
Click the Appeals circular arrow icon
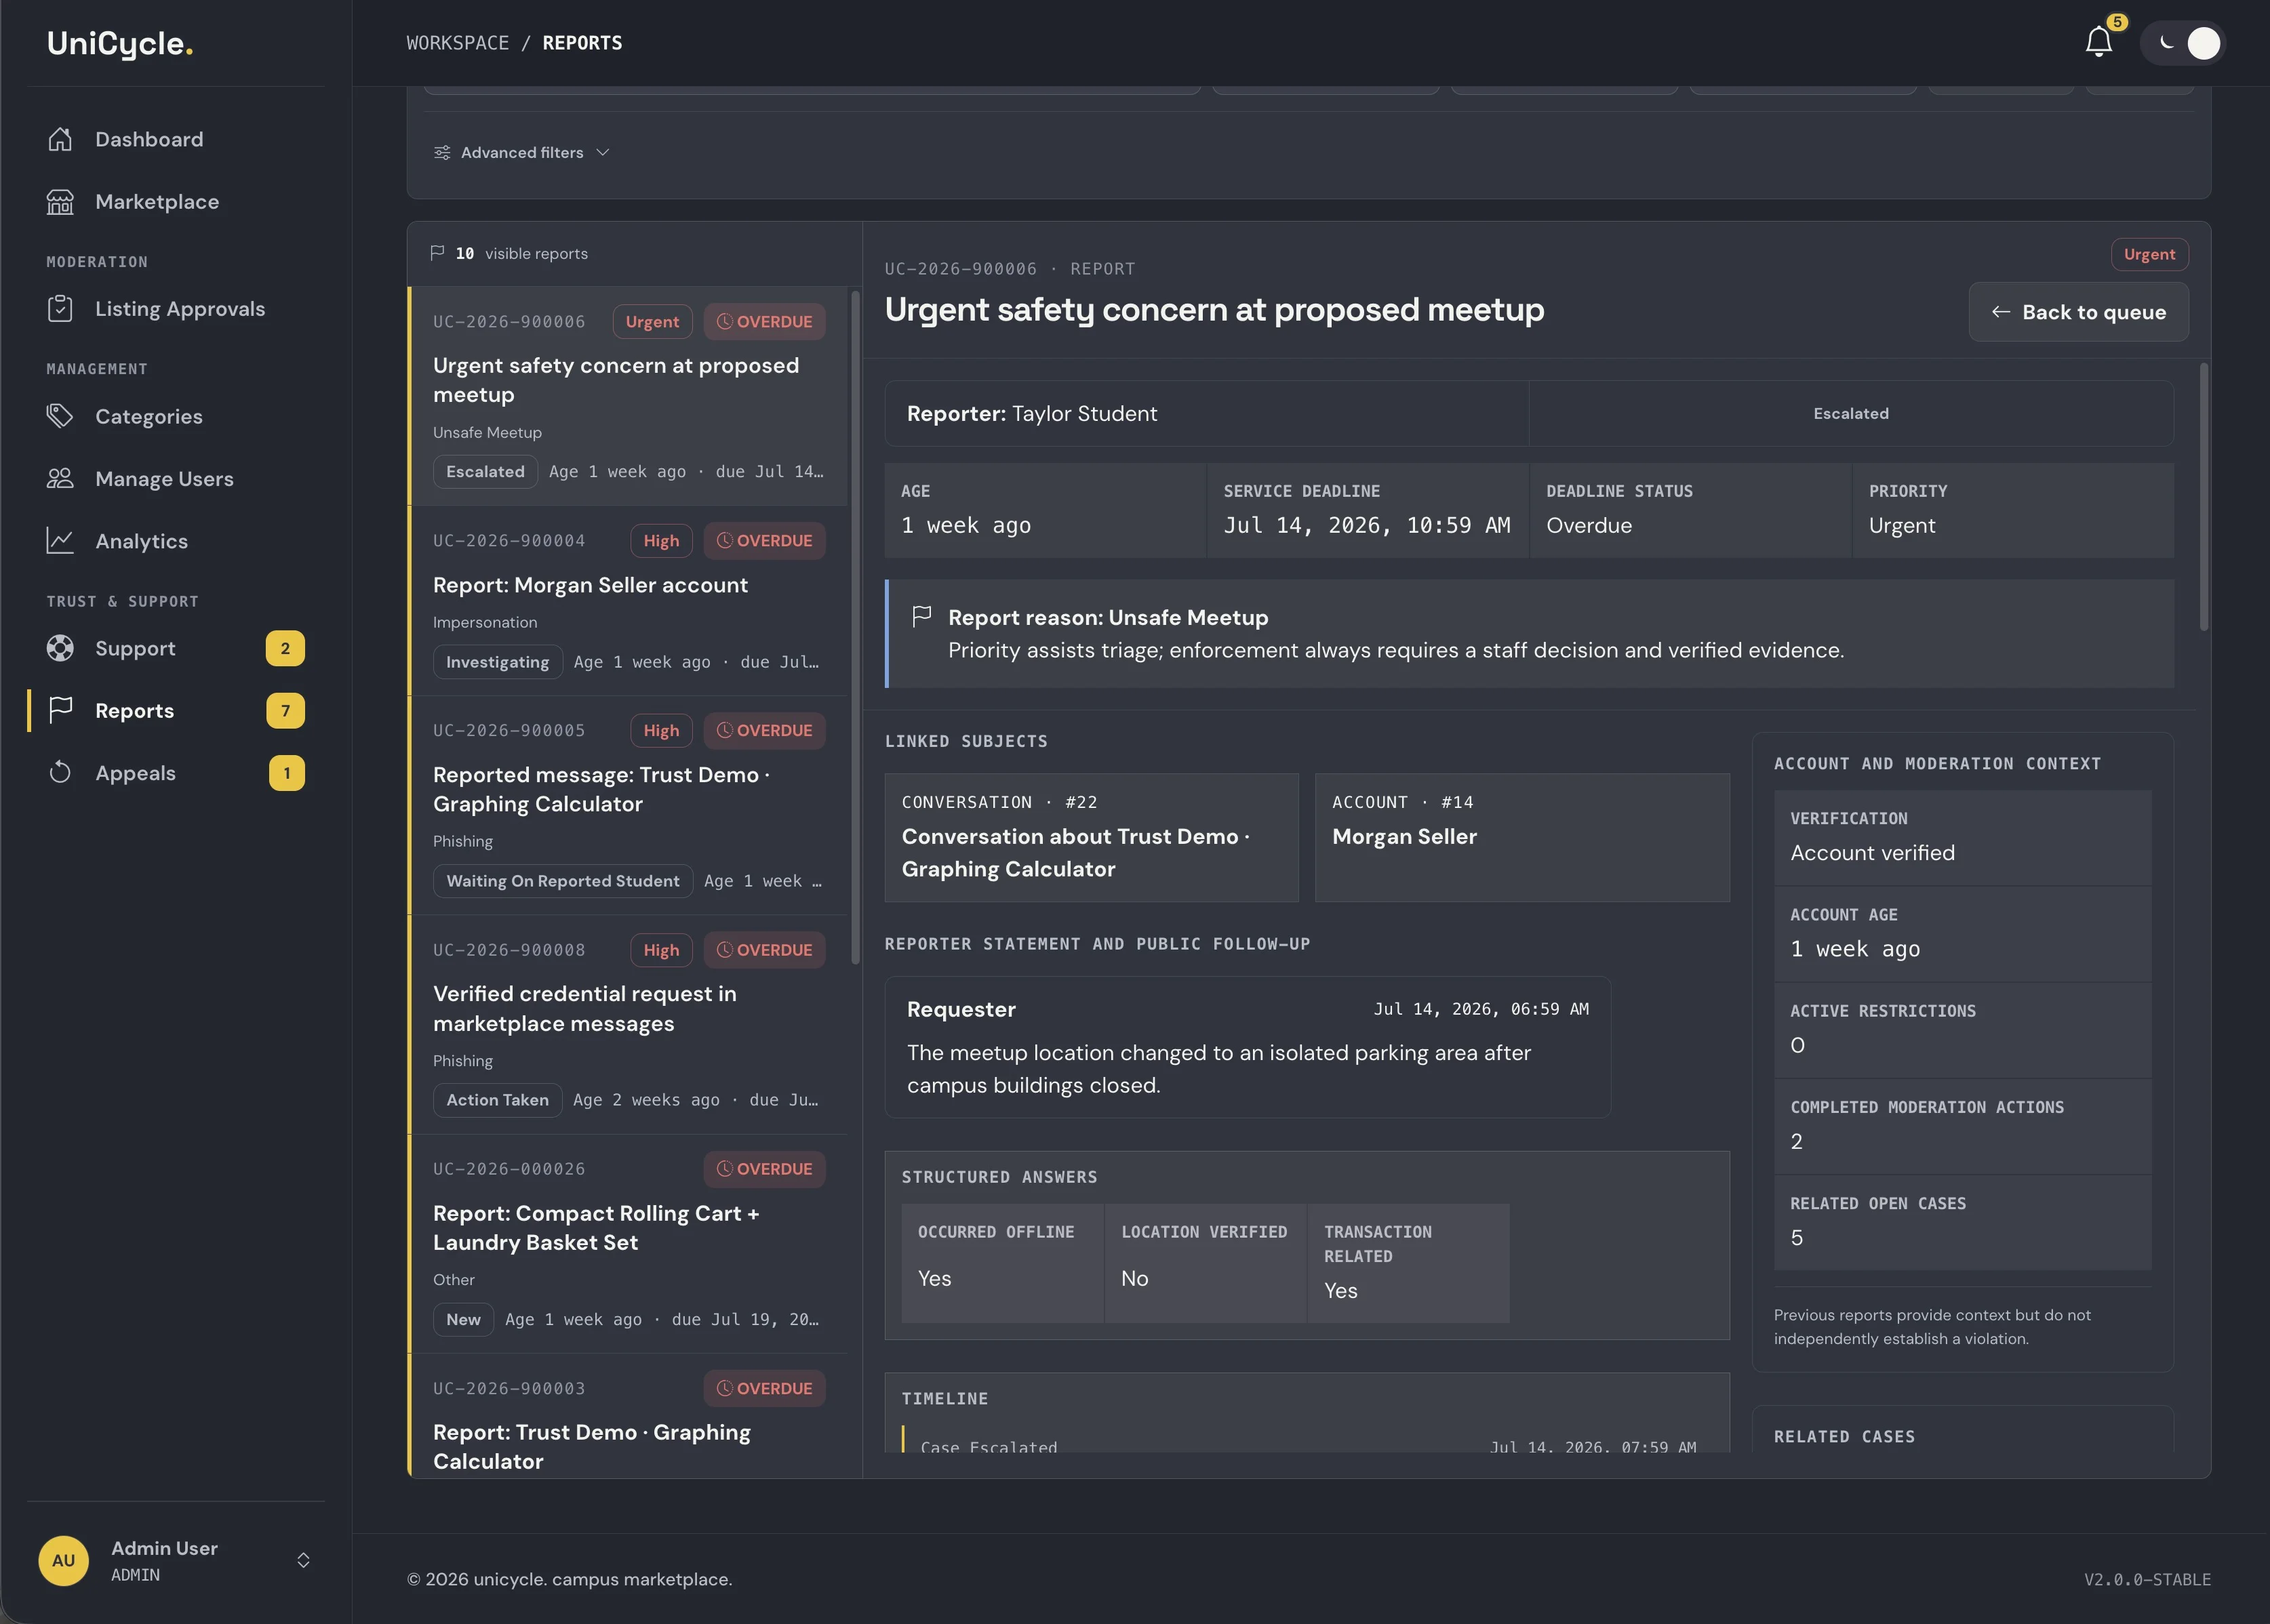pyautogui.click(x=60, y=773)
